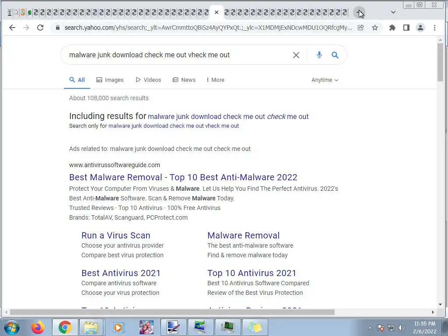This screenshot has width=448, height=336.
Task: Click the vertical scrollbar thumb
Action: click(440, 62)
